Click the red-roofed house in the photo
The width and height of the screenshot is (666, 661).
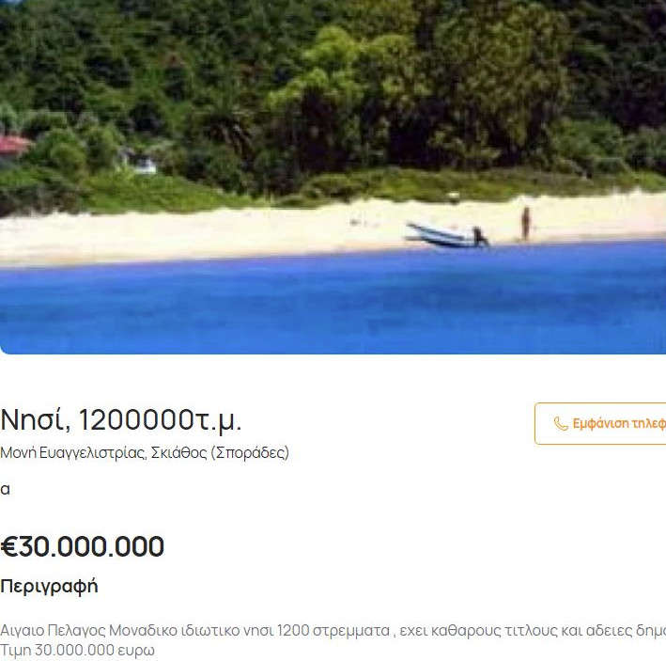(14, 145)
